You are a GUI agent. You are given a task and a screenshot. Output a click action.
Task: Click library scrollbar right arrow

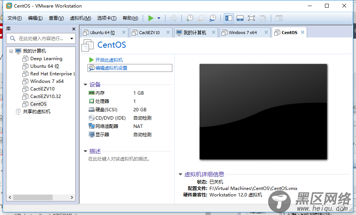[x=72, y=197]
